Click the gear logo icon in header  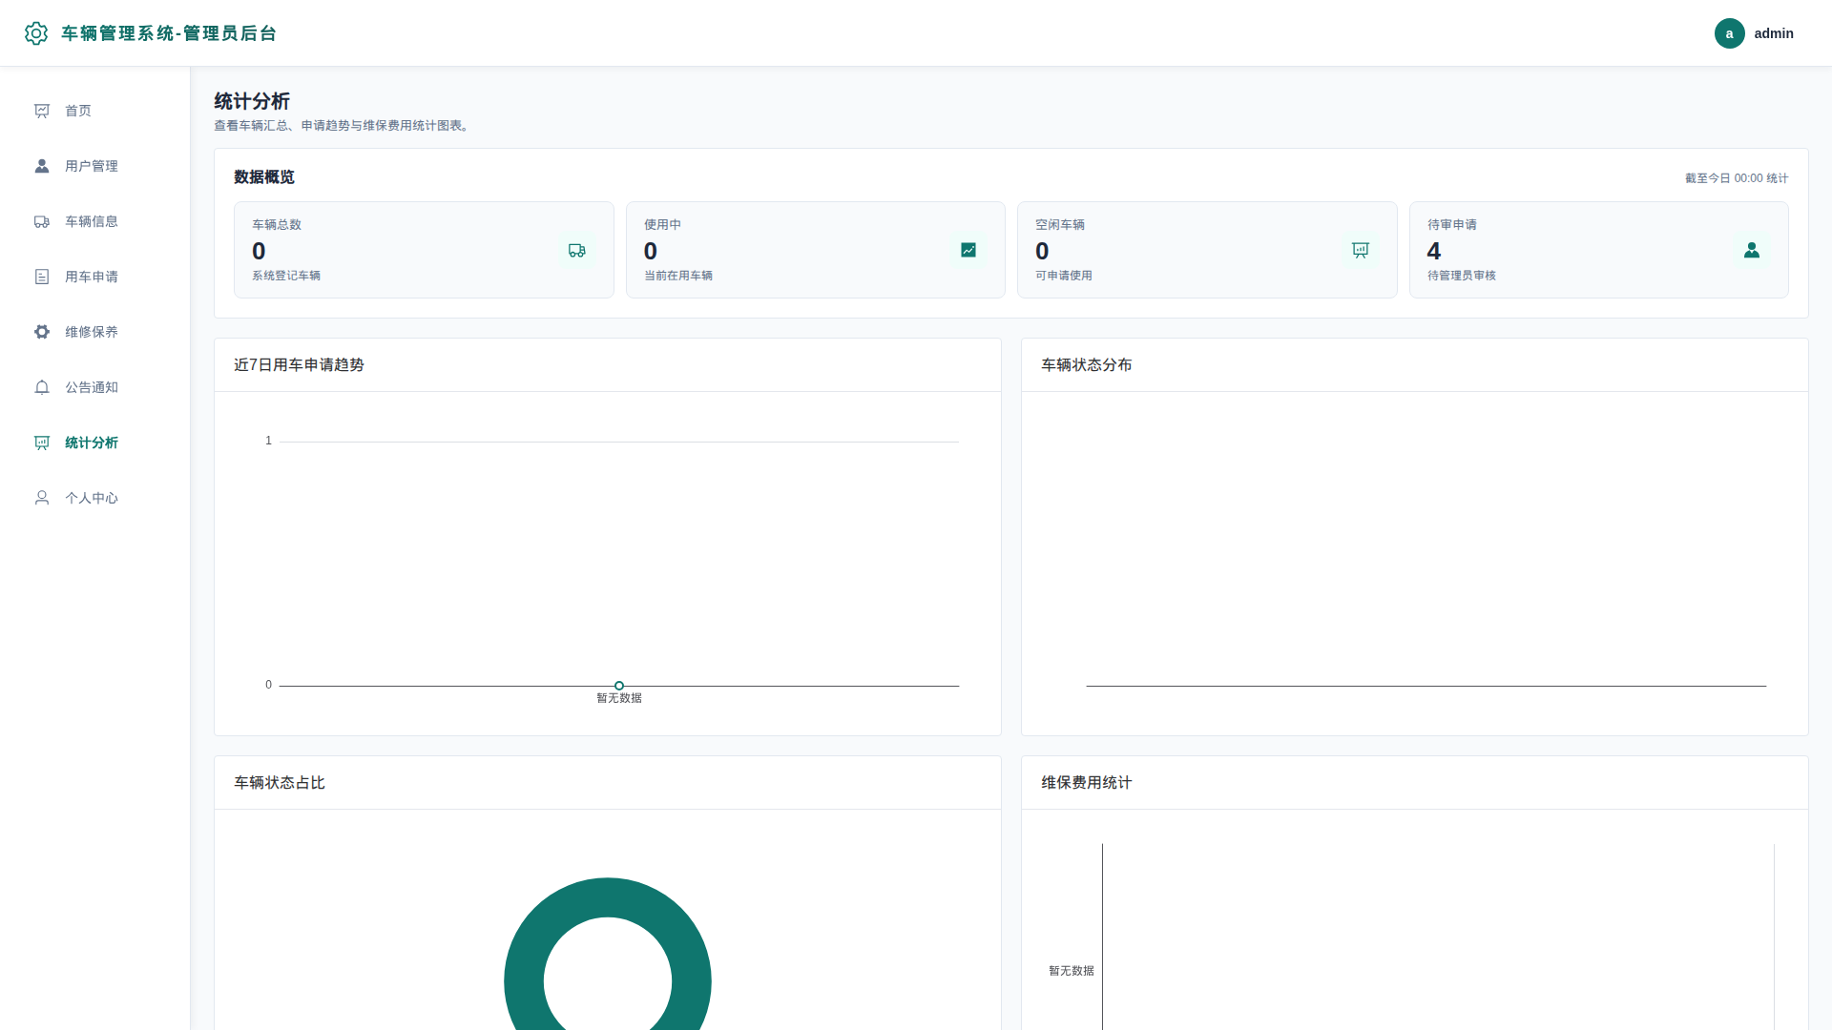[x=36, y=33]
